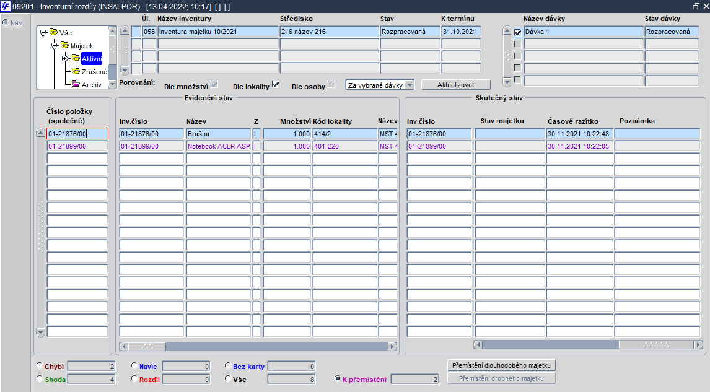Viewport: 710px width, 392px height.
Task: Click the Inventura majetku 10/2021 field
Action: (x=218, y=32)
